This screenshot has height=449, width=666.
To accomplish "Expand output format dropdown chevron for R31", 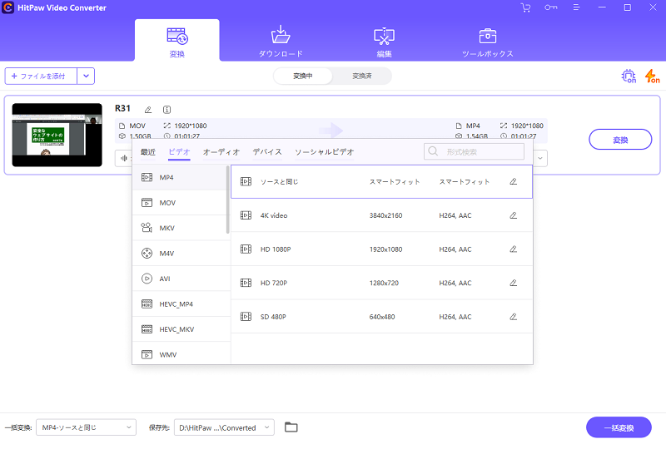I will pos(540,158).
